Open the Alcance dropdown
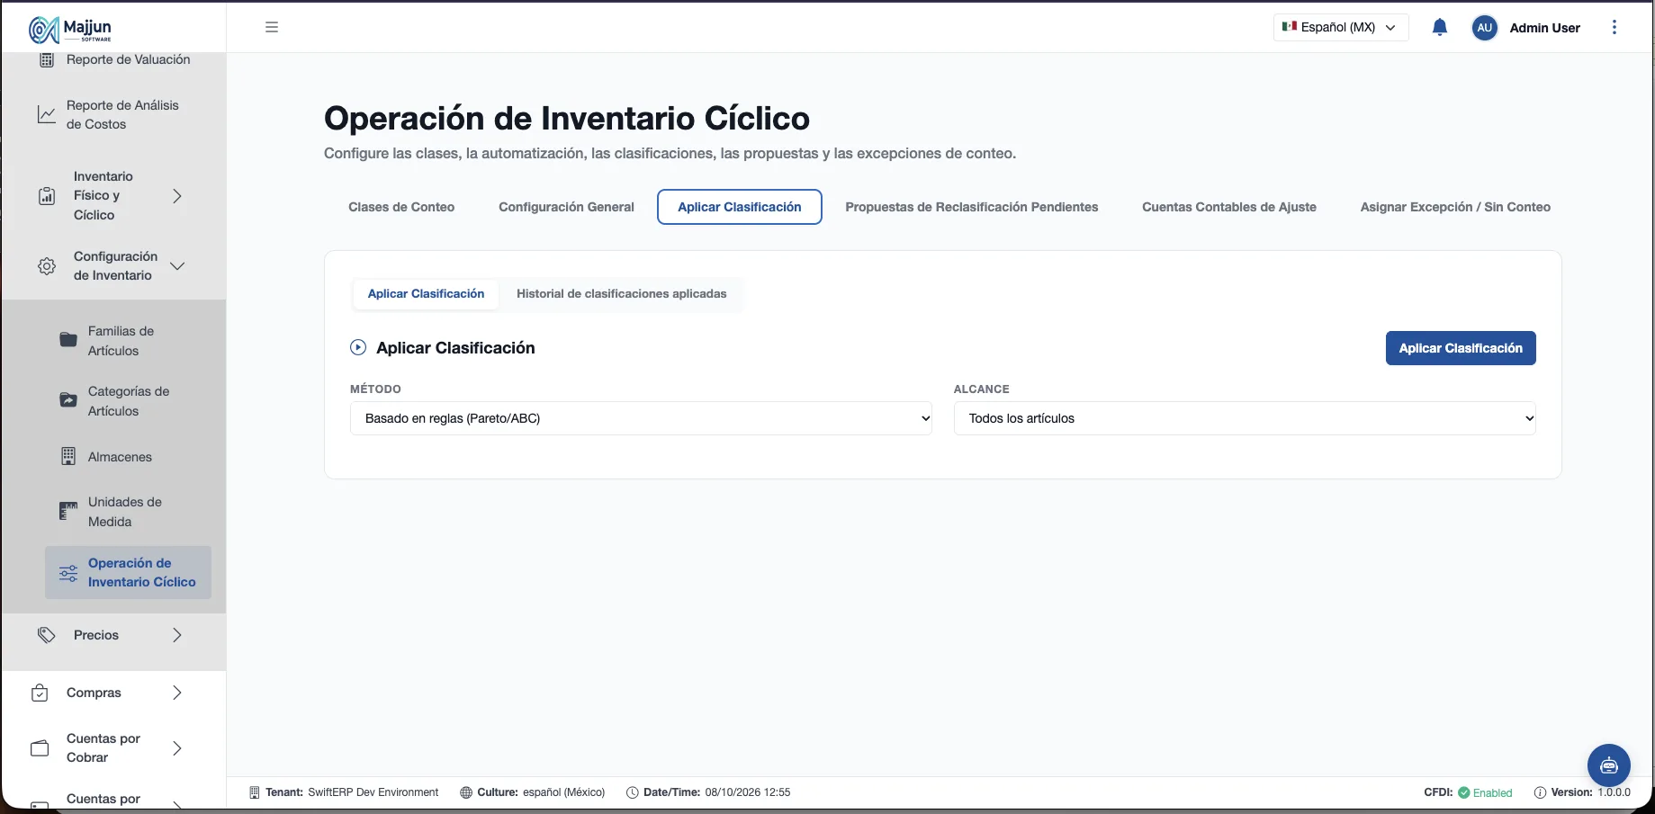This screenshot has height=814, width=1655. click(x=1245, y=418)
